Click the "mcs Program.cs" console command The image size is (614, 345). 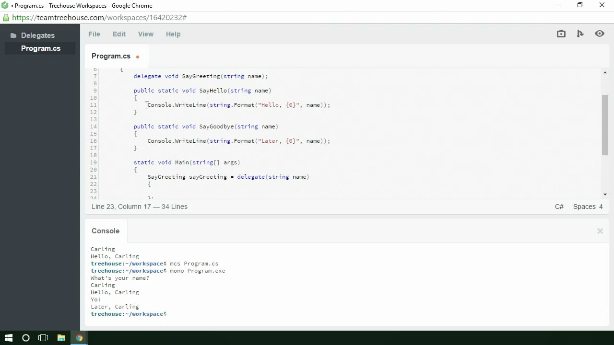click(194, 264)
